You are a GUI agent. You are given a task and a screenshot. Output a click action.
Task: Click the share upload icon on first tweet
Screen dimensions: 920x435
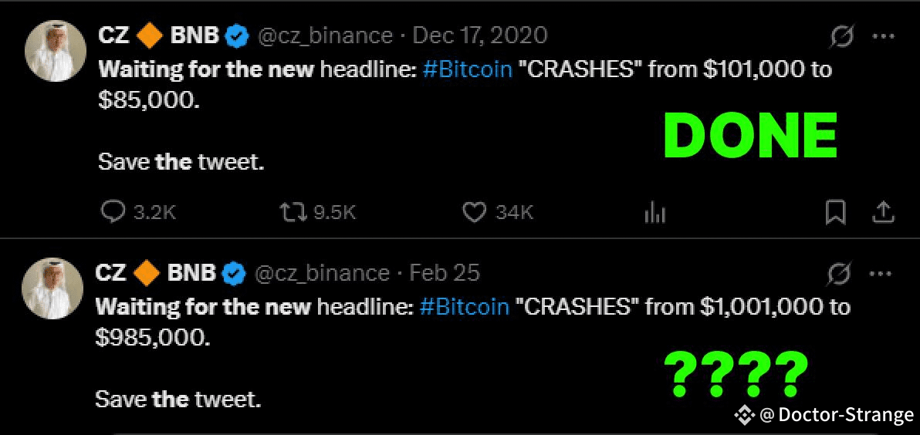tap(882, 212)
